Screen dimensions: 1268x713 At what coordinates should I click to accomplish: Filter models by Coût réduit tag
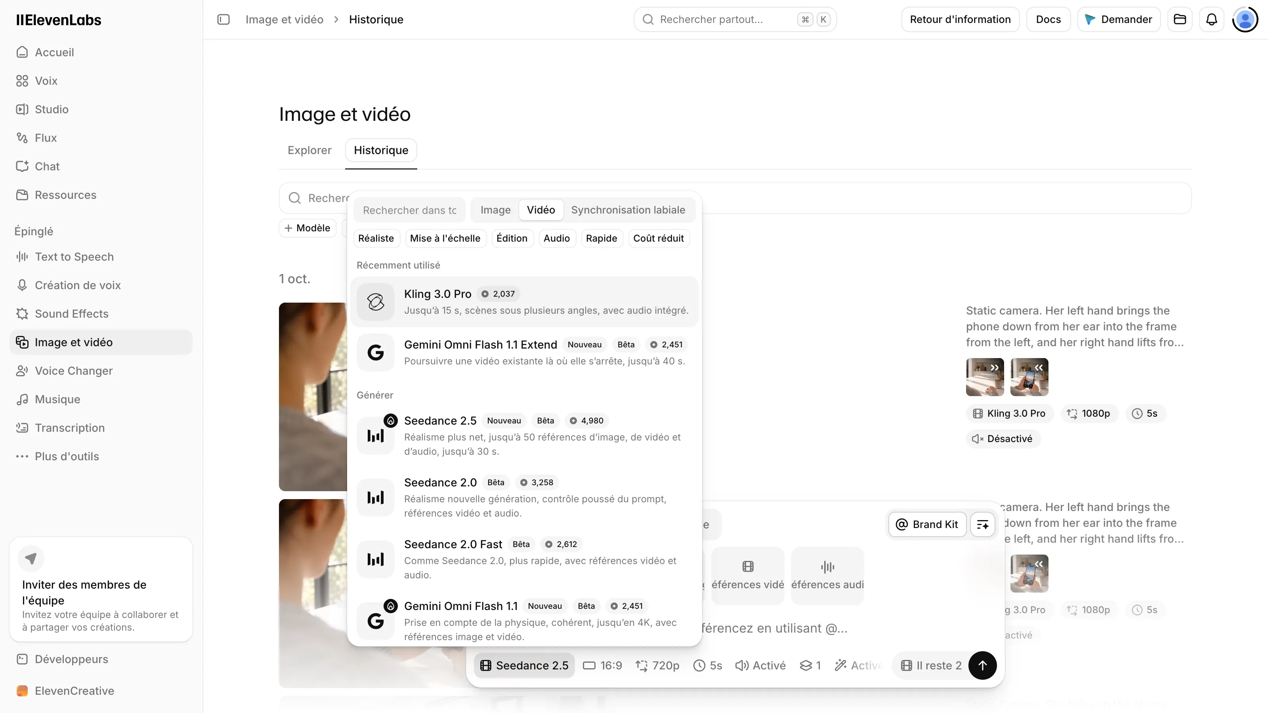pyautogui.click(x=659, y=238)
